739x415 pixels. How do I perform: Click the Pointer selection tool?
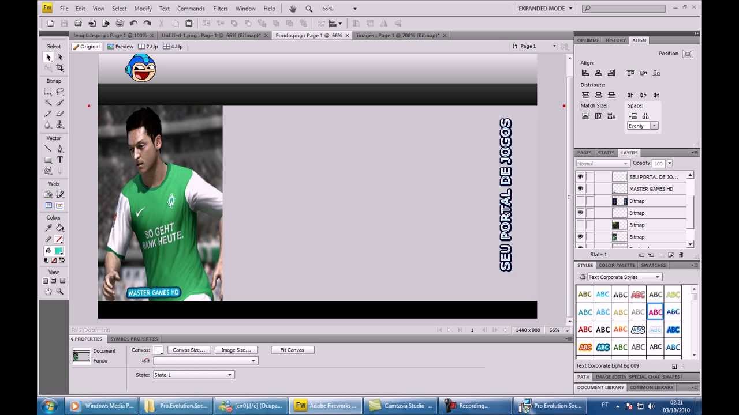48,57
